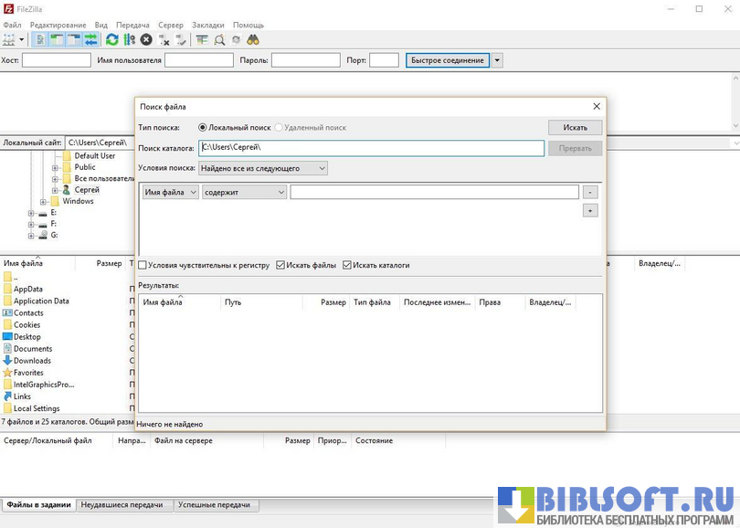
Task: Click the green refresh file lists icon
Action: [x=112, y=40]
